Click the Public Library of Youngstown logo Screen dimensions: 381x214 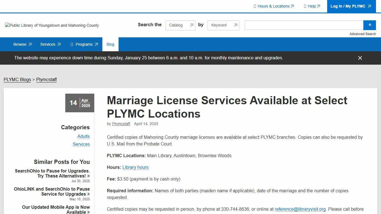[x=52, y=25]
